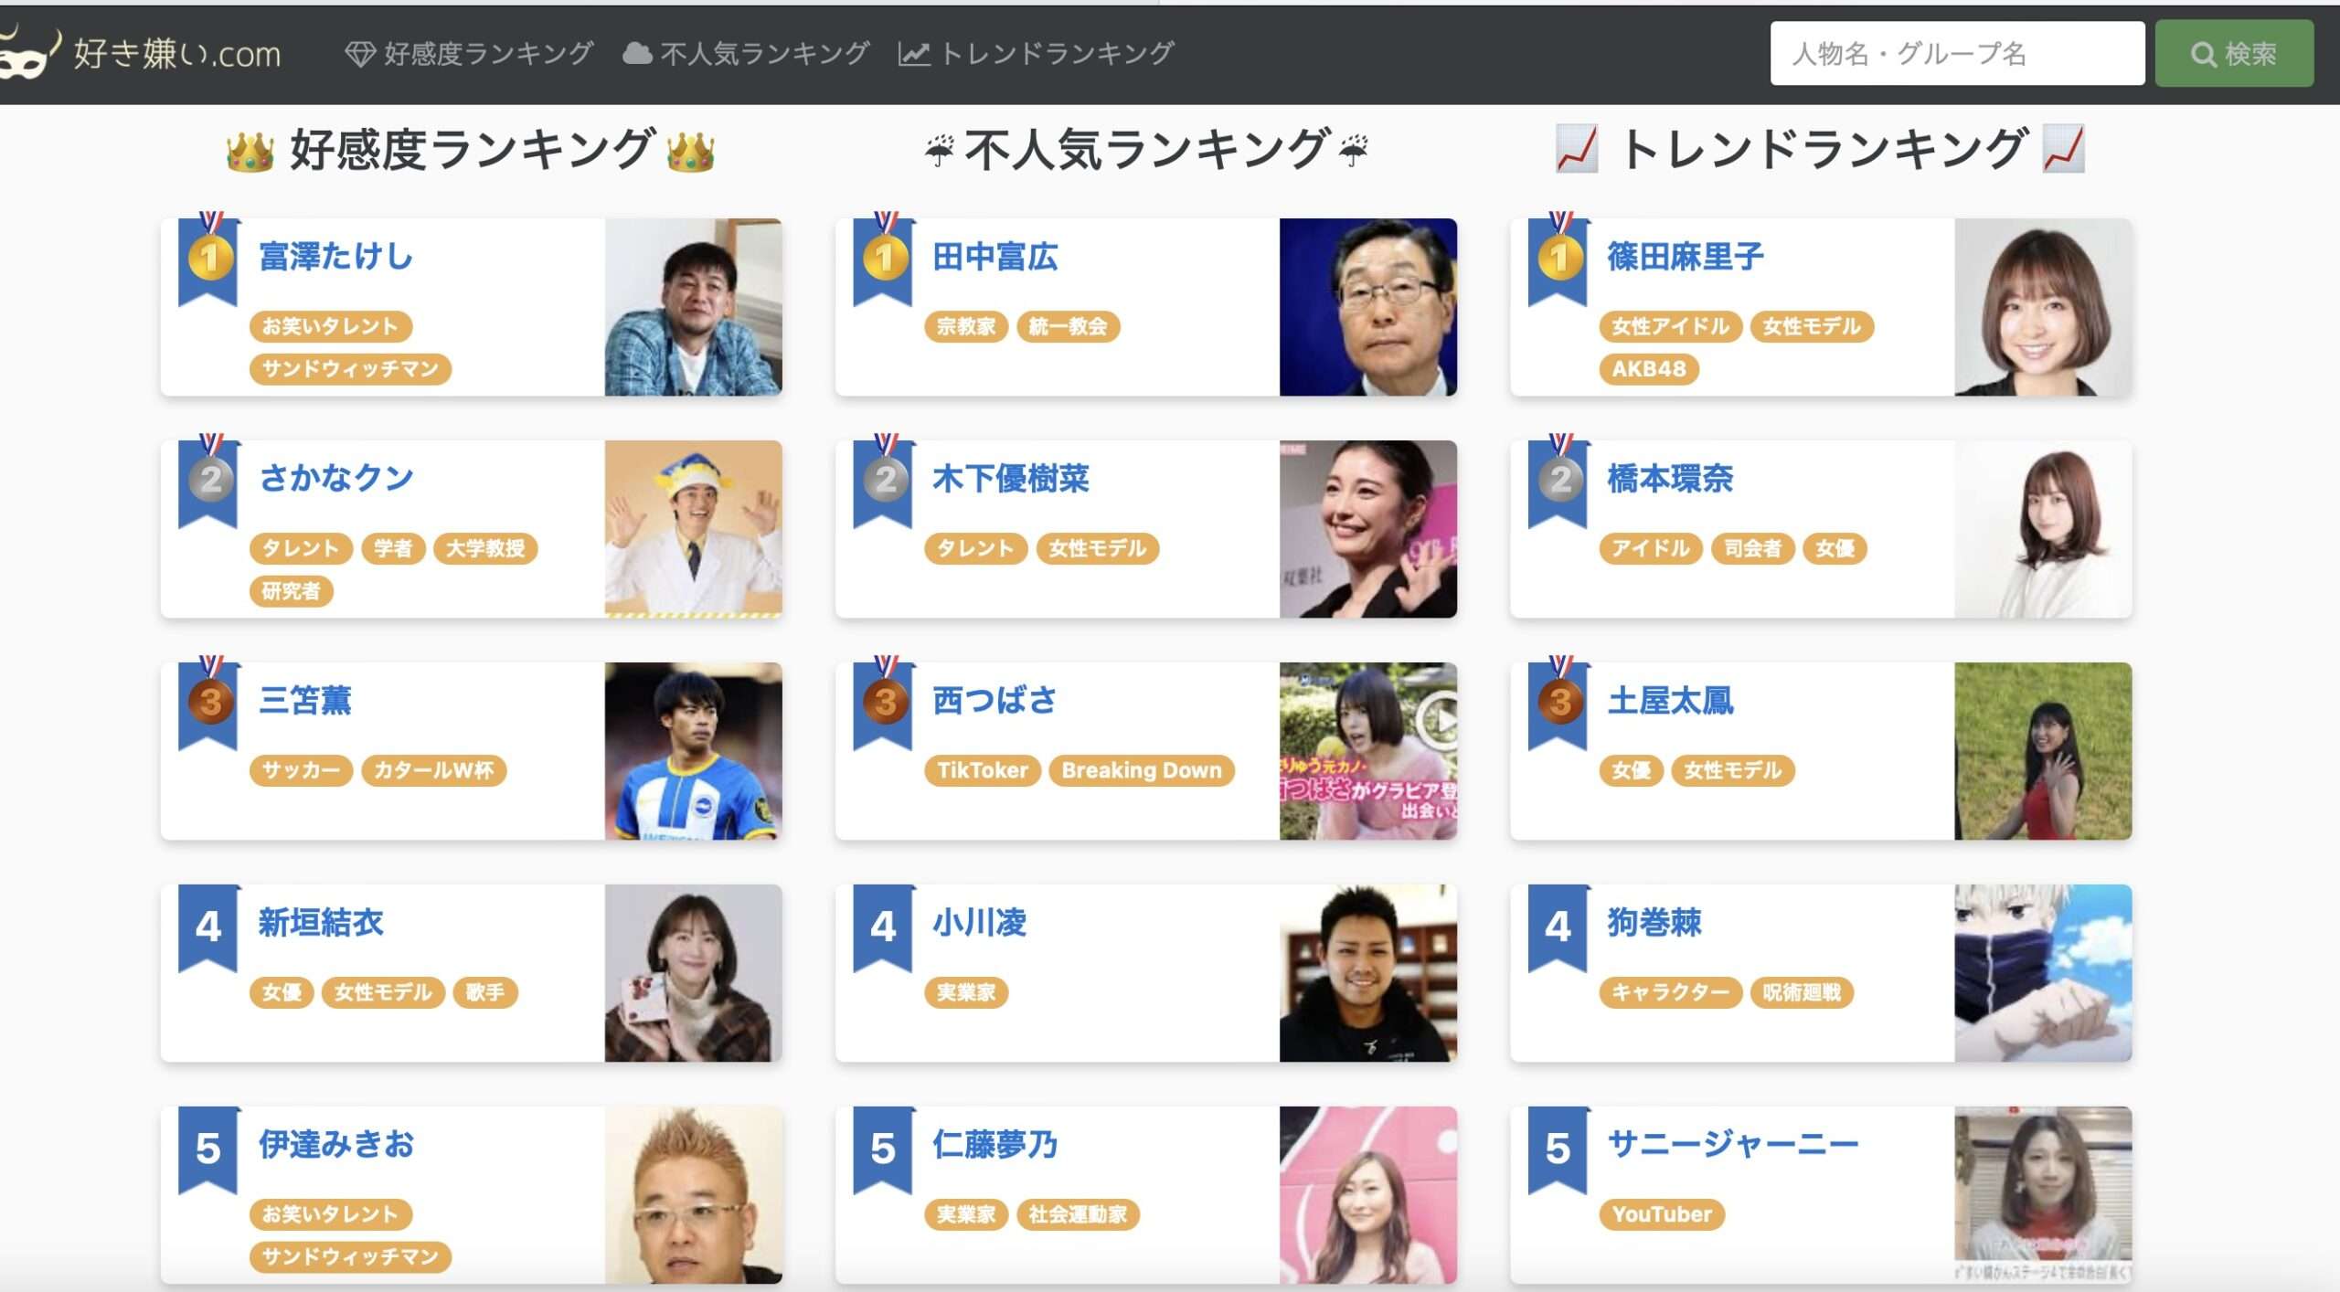Click the 三笘薫 photo thumbnail
2340x1292 pixels.
click(x=693, y=751)
